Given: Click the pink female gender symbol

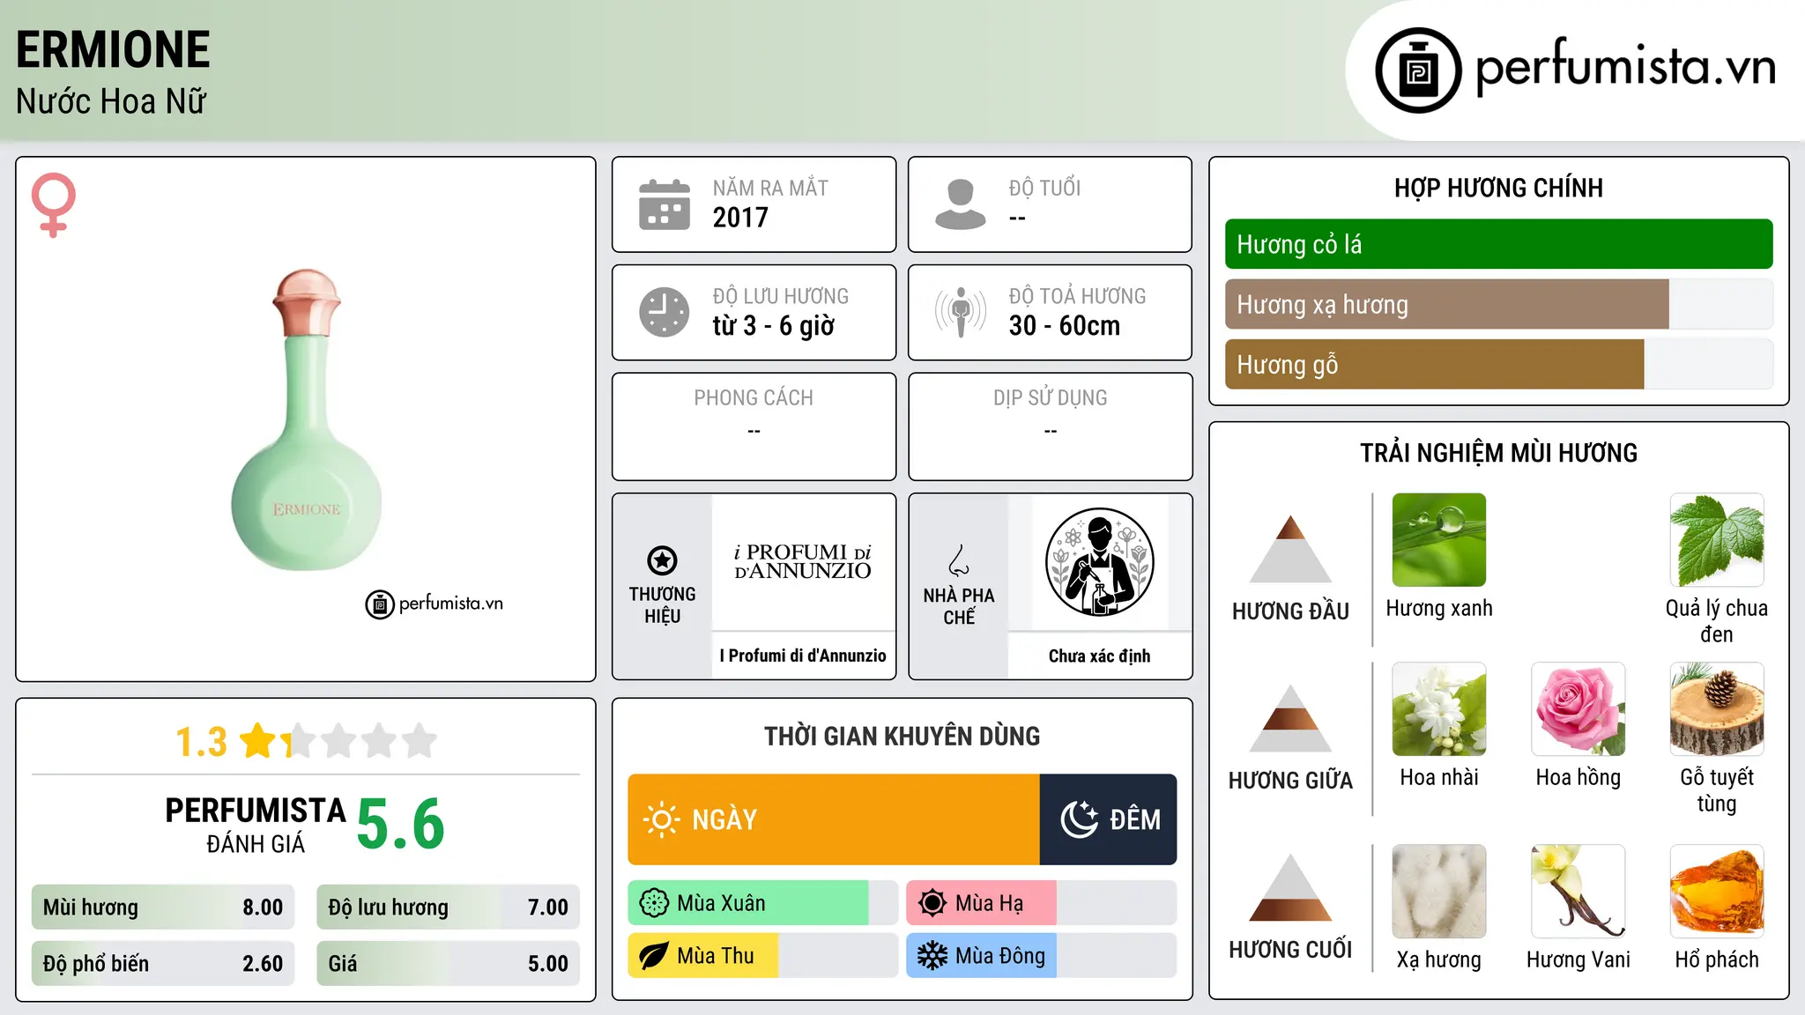Looking at the screenshot, I should (54, 204).
